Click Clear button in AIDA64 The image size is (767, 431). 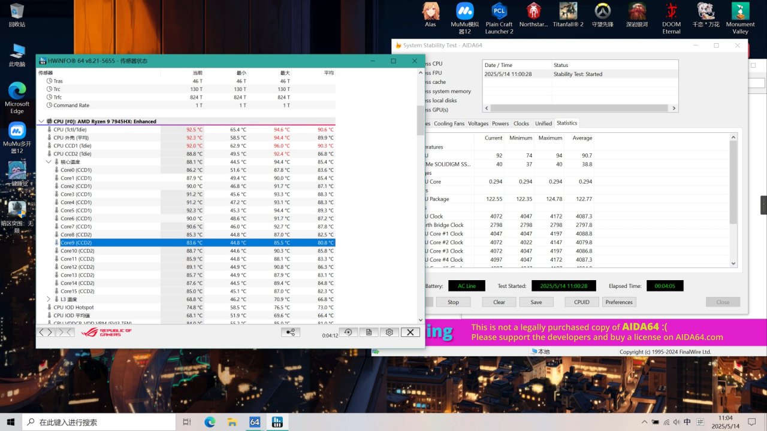(499, 302)
